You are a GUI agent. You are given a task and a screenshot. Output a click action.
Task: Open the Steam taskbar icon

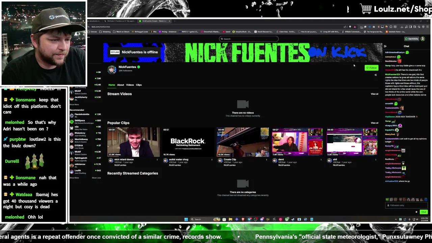(293, 219)
